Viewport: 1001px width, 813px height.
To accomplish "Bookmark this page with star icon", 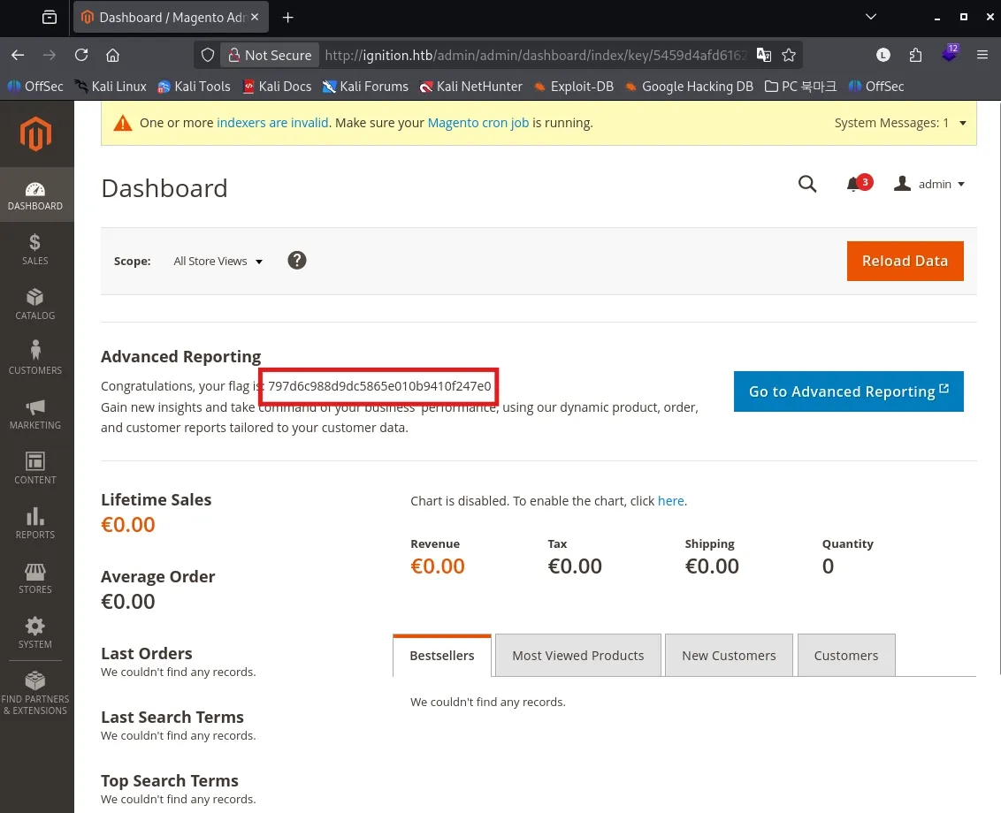I will tap(789, 56).
